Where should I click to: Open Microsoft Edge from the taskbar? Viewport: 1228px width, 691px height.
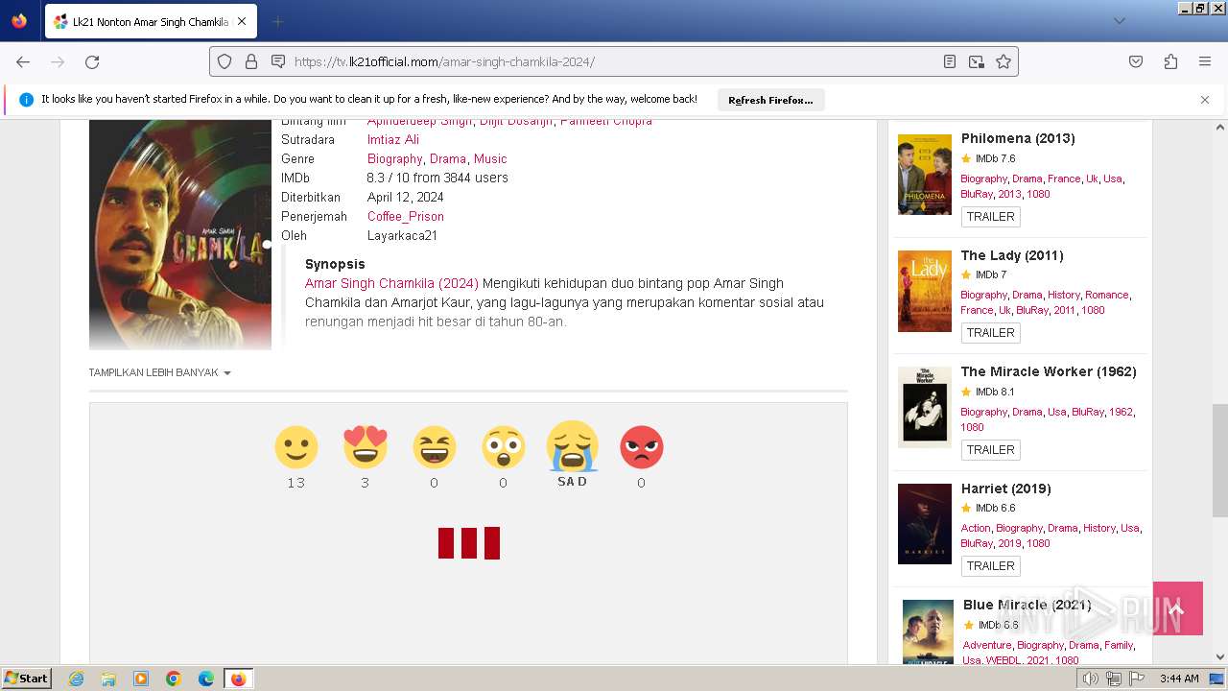206,679
